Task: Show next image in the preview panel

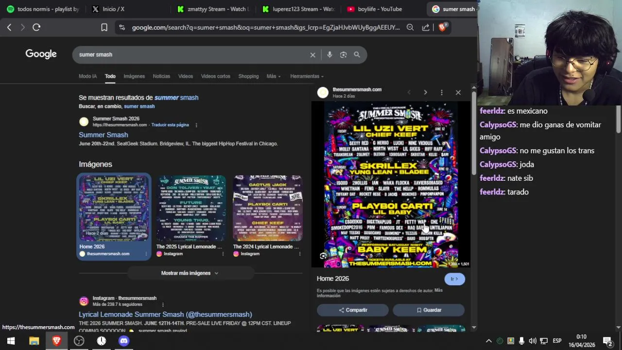Action: coord(425,92)
